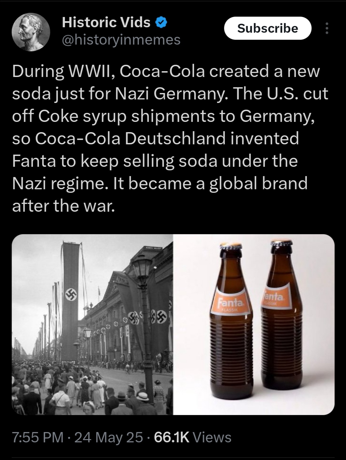Tap the 7:55 PM timestamp
The width and height of the screenshot is (346, 460).
37,437
